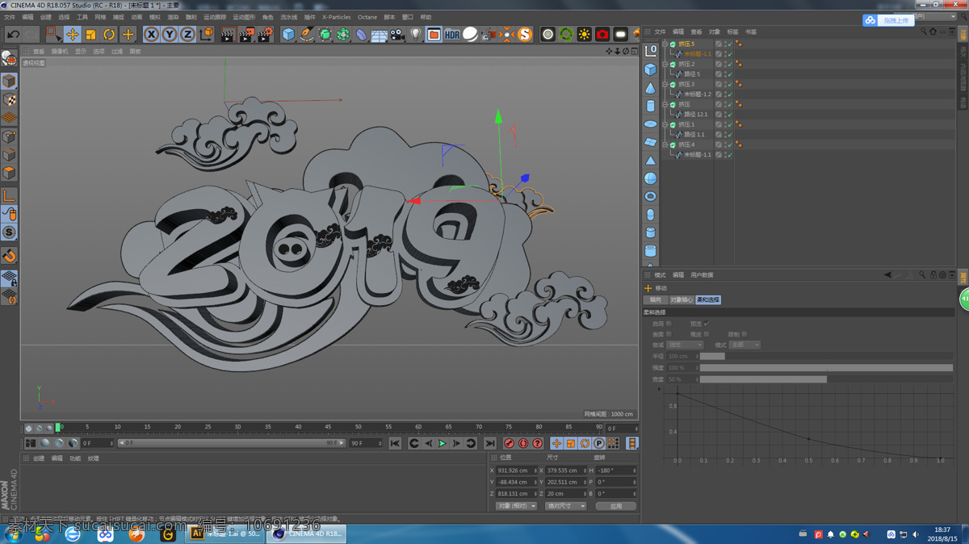
Task: Select the Rotate tool in the top toolbar
Action: 109,34
